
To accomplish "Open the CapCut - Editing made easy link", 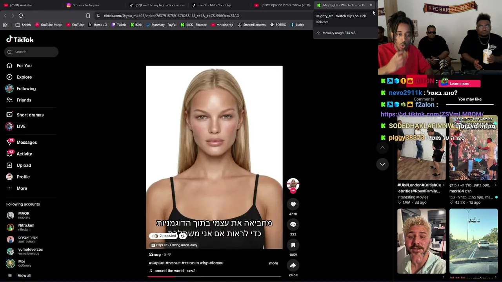I will pos(175,245).
